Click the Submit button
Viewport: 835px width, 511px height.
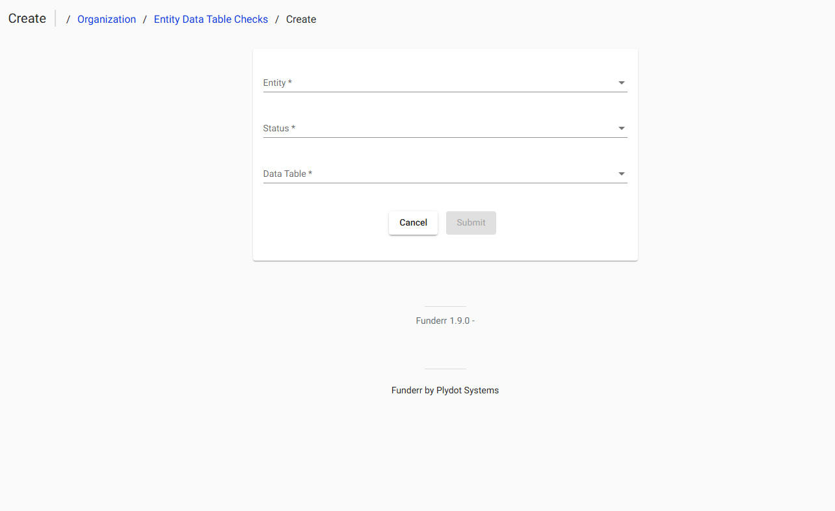(x=471, y=222)
